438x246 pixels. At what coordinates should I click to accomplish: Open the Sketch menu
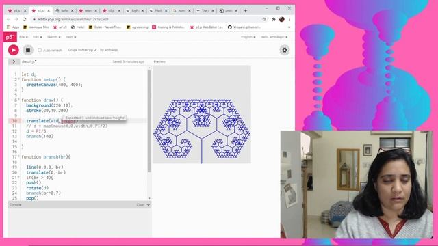point(53,37)
